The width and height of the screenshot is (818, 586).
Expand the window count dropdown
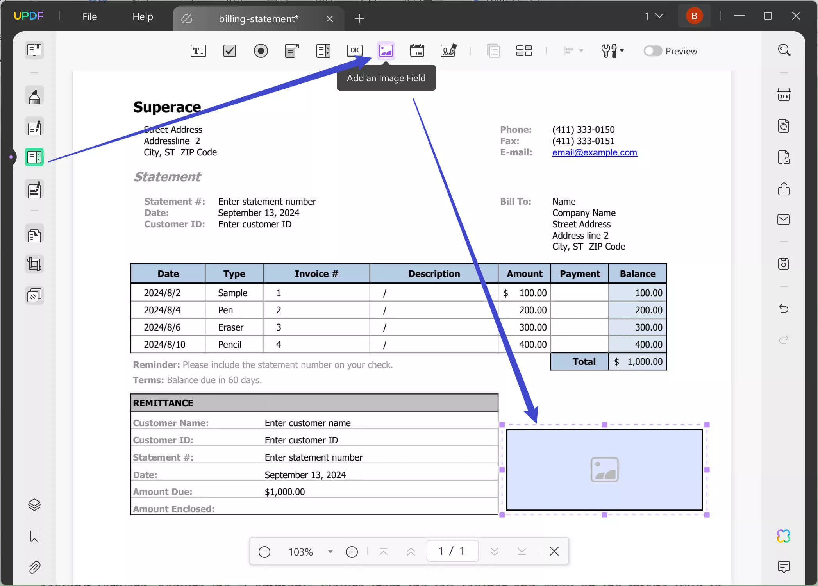(654, 16)
